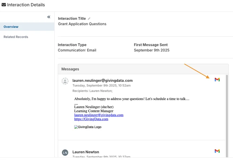
Task: Click the LN avatar of Lauren Newton
Action: tap(65, 153)
